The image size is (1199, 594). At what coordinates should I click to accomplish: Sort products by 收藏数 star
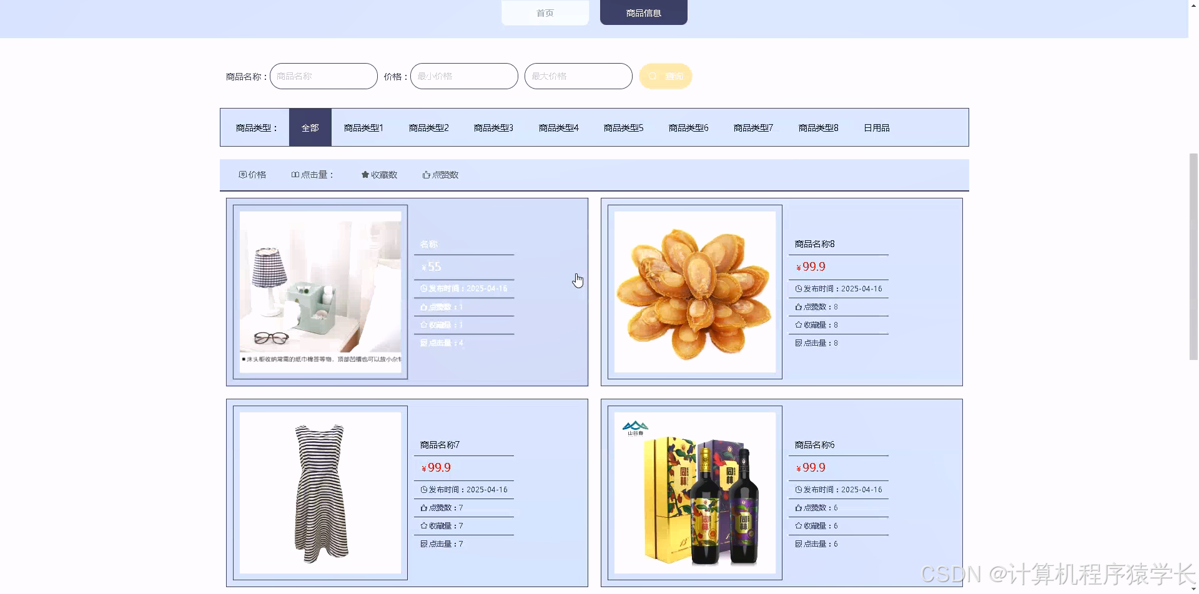click(x=379, y=175)
